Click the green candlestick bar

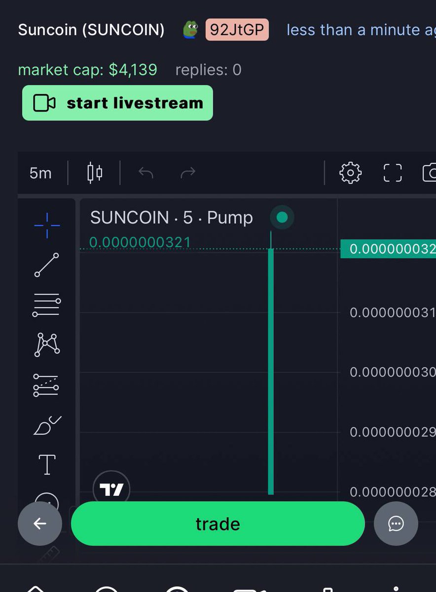pyautogui.click(x=271, y=370)
